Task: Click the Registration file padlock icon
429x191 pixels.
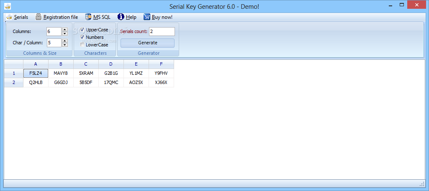Action: point(39,17)
